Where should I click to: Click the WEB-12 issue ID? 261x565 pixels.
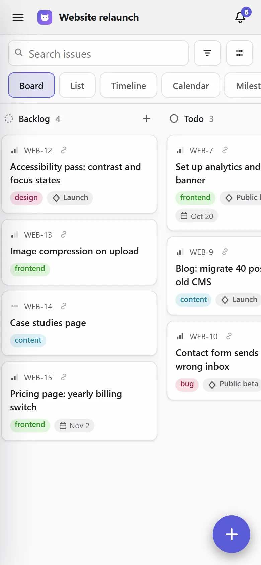pyautogui.click(x=38, y=151)
